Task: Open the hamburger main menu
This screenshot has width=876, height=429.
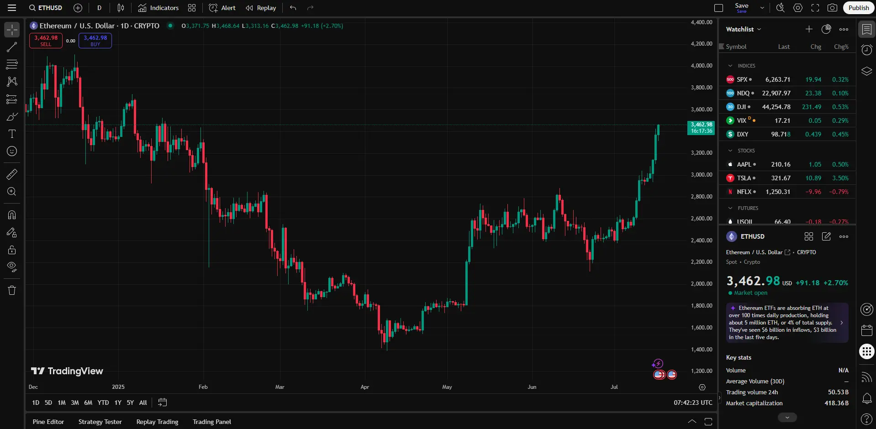Action: (12, 8)
